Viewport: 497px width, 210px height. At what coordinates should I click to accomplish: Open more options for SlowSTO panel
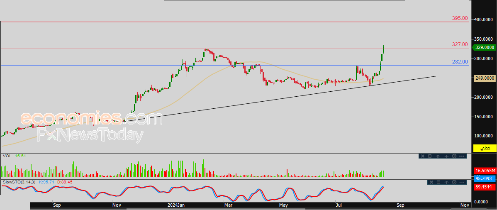click(x=461, y=182)
